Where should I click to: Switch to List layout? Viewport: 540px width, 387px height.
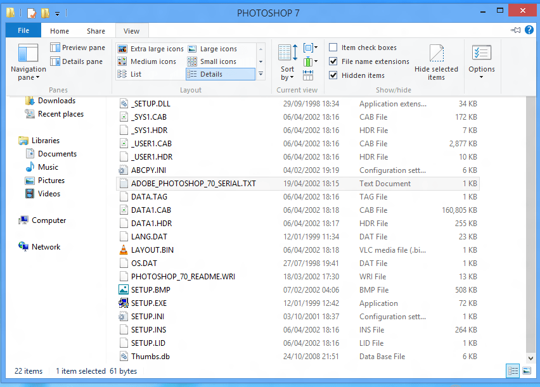tap(129, 74)
